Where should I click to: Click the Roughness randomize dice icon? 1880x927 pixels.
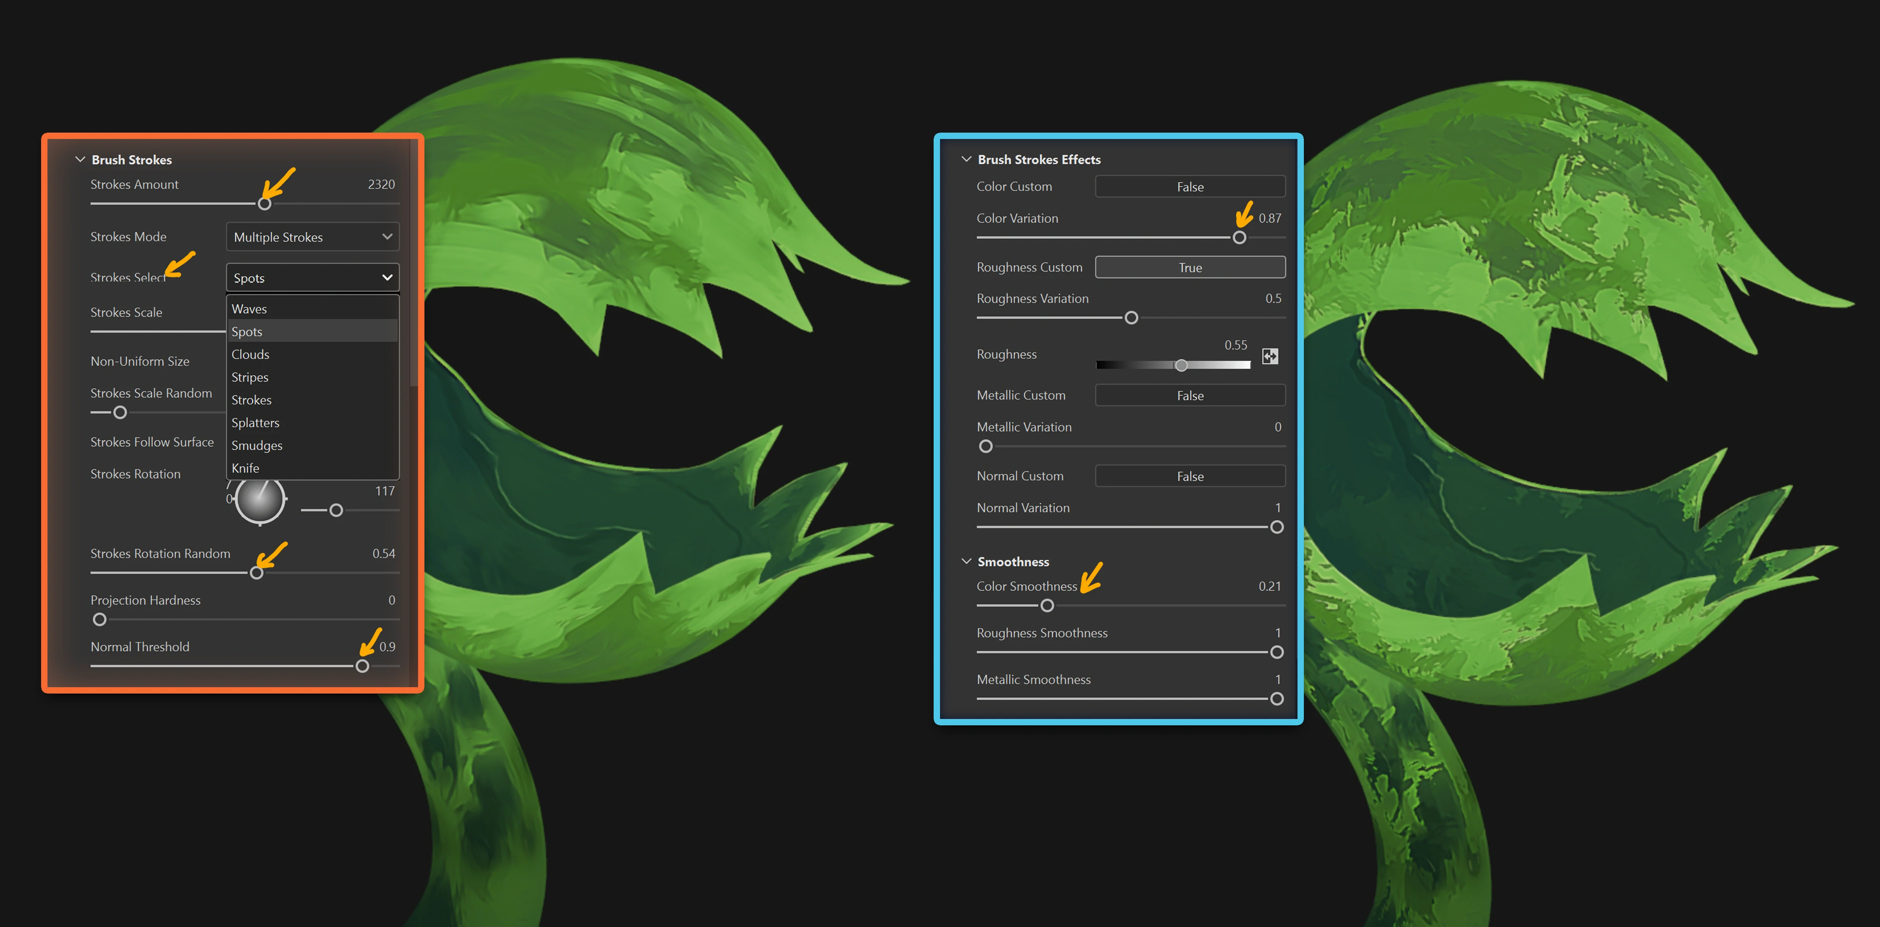1270,356
